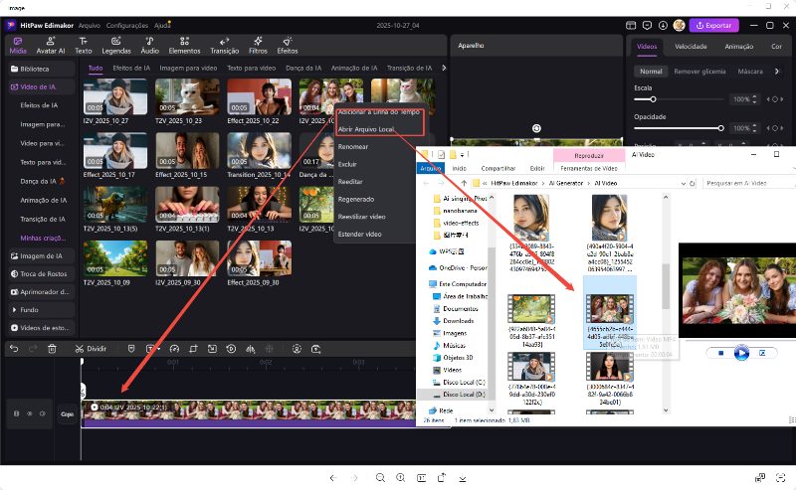796x490 pixels.
Task: Select the Texto tool
Action: (84, 45)
